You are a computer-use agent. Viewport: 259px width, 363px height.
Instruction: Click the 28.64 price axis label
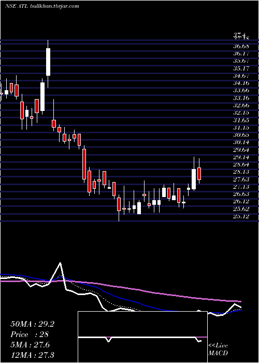point(241,165)
